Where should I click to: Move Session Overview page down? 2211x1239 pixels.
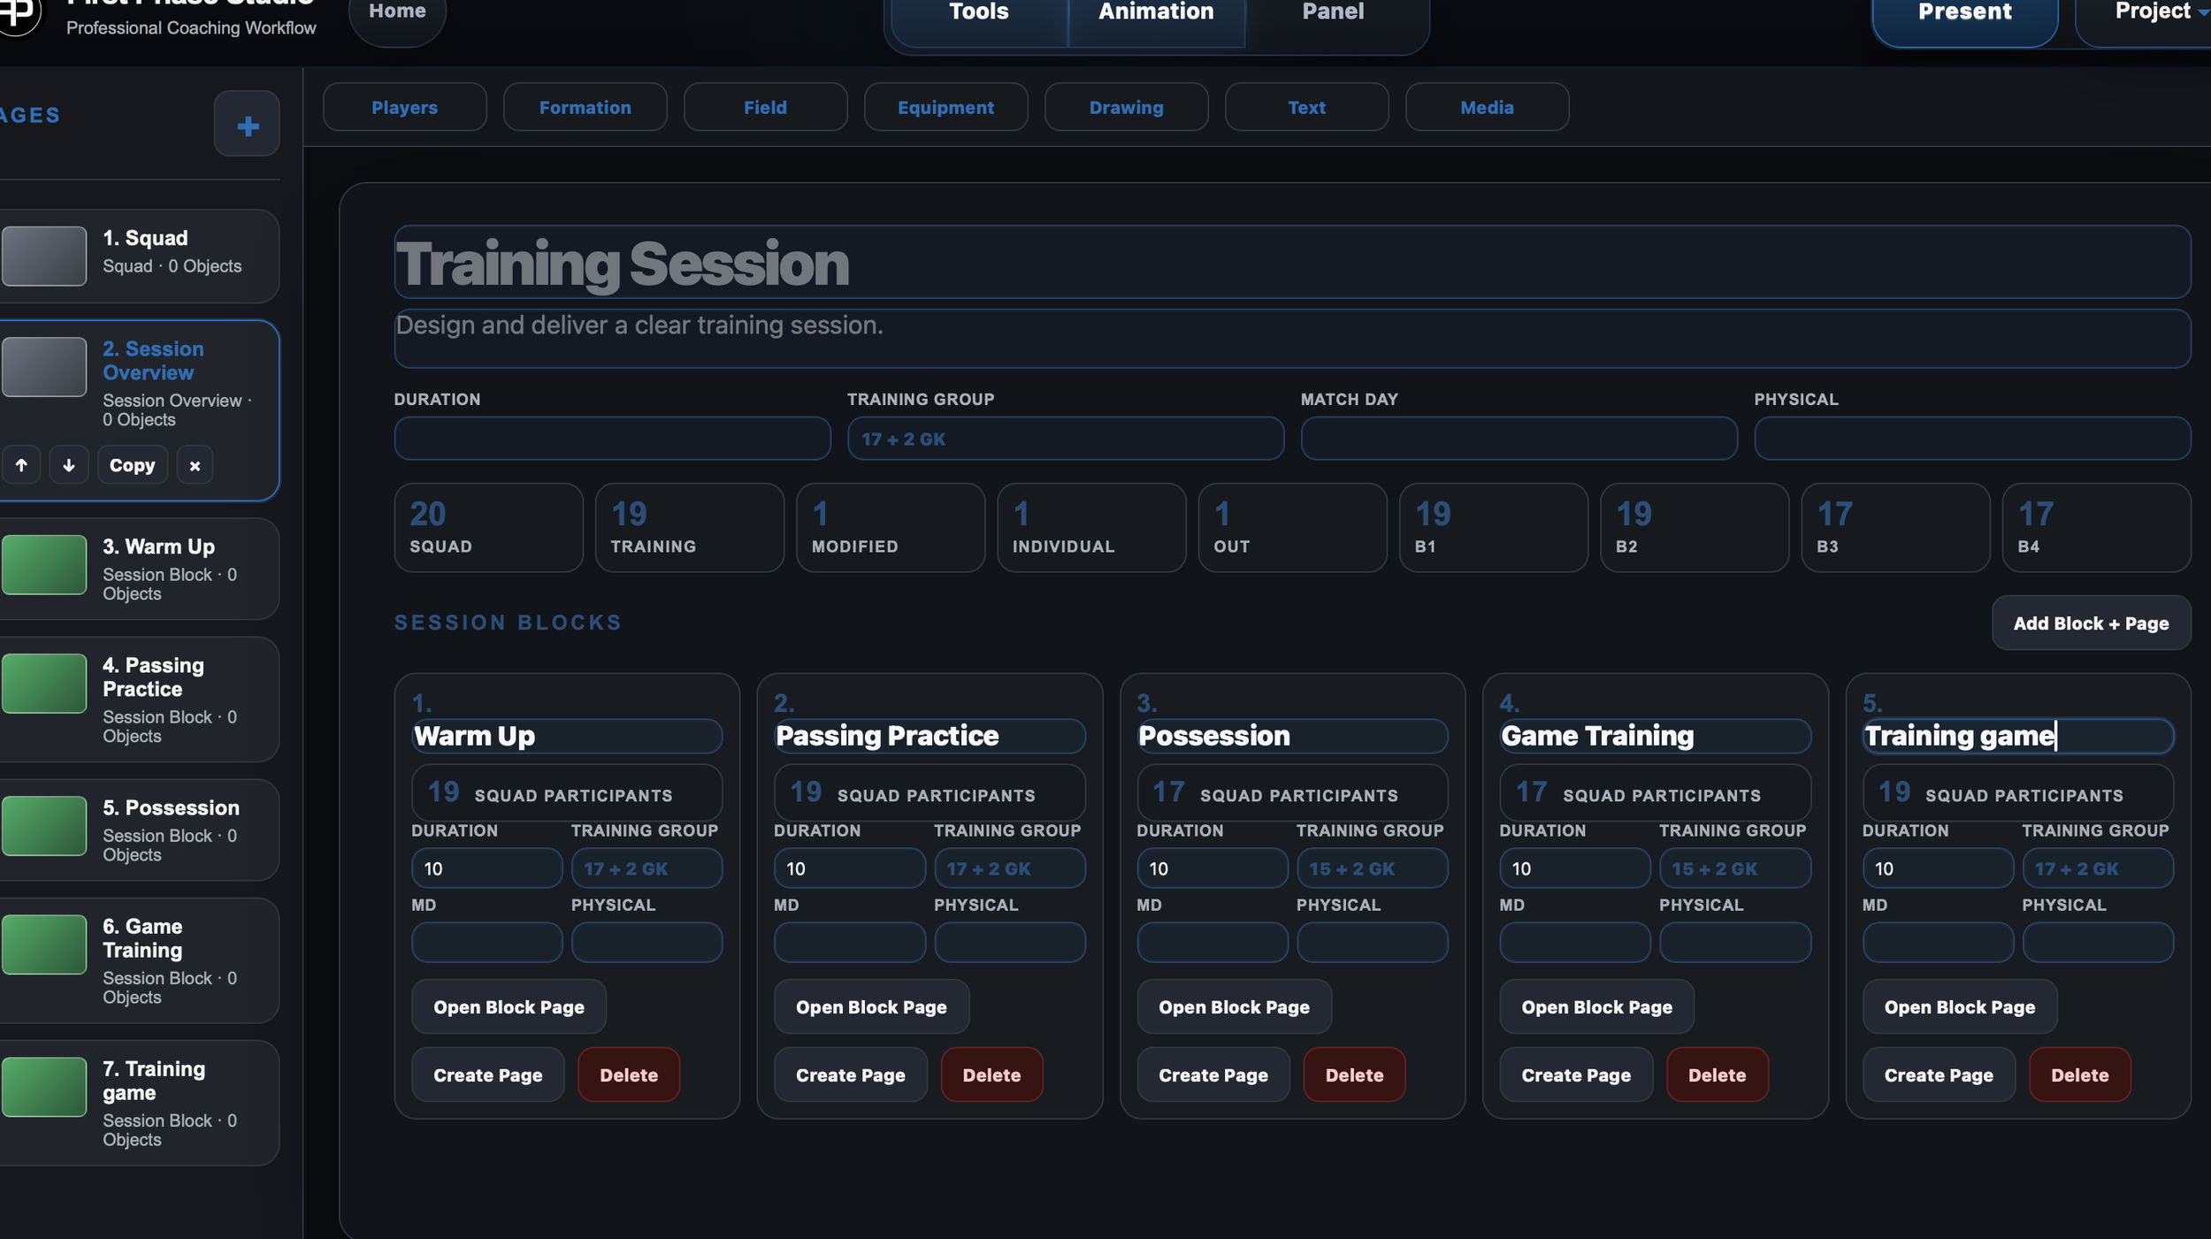[69, 465]
